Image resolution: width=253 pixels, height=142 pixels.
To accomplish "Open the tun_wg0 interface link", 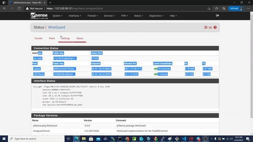I will tap(38, 58).
